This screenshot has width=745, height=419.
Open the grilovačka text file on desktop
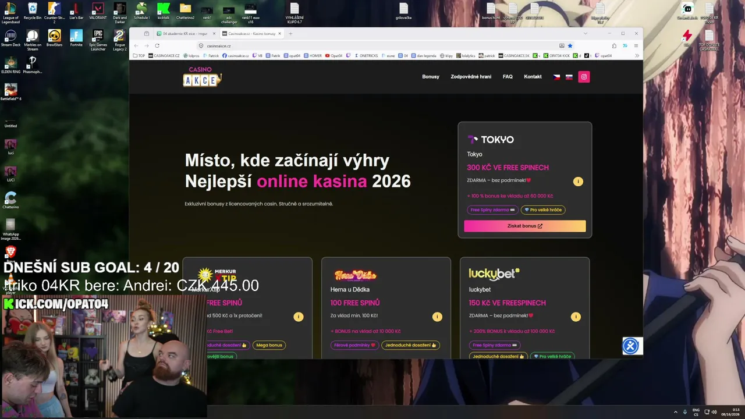point(403,11)
